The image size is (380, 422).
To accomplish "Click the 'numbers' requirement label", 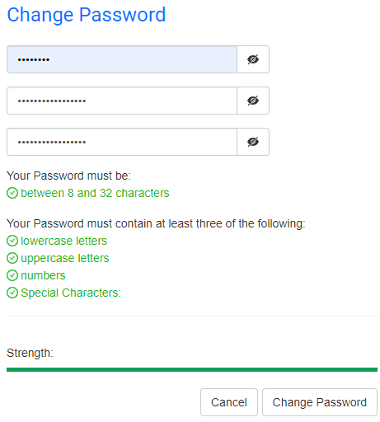I will 43,275.
